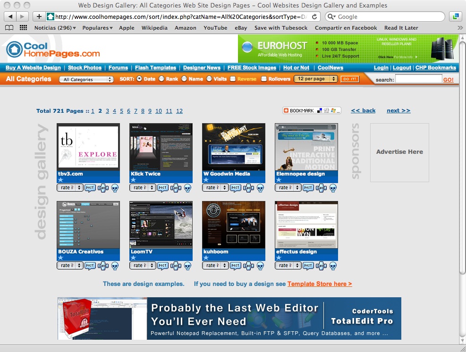Open the Forums nav link
Image resolution: width=466 pixels, height=352 pixels.
click(119, 68)
